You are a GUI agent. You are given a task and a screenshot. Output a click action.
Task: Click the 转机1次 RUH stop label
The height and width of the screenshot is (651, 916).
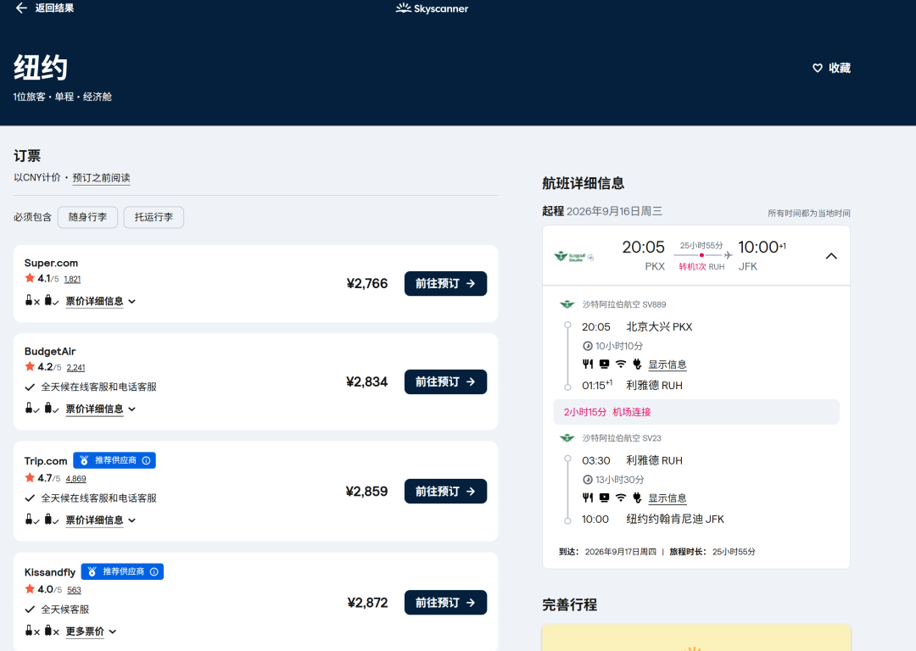point(701,267)
